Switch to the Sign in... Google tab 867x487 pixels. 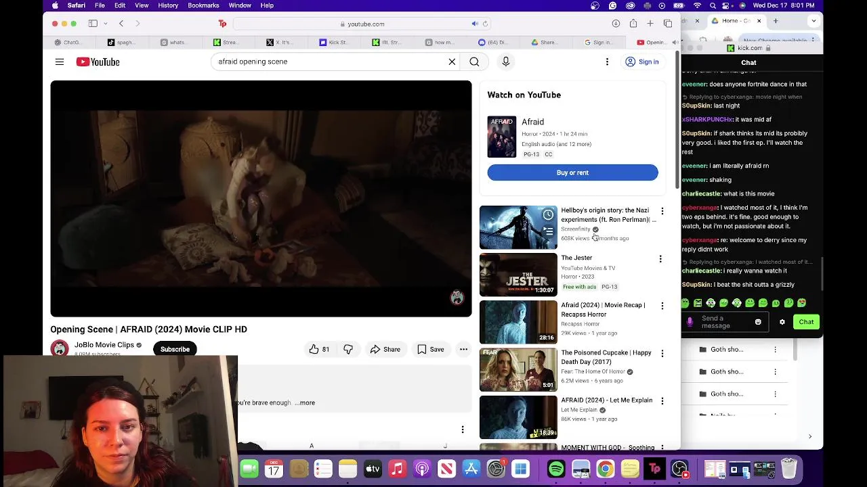[598, 42]
